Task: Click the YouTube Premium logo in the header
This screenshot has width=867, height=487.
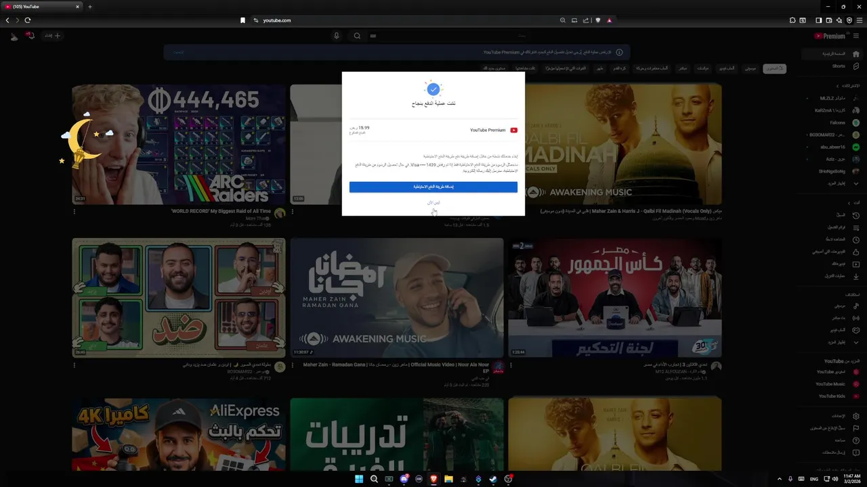Action: [830, 37]
